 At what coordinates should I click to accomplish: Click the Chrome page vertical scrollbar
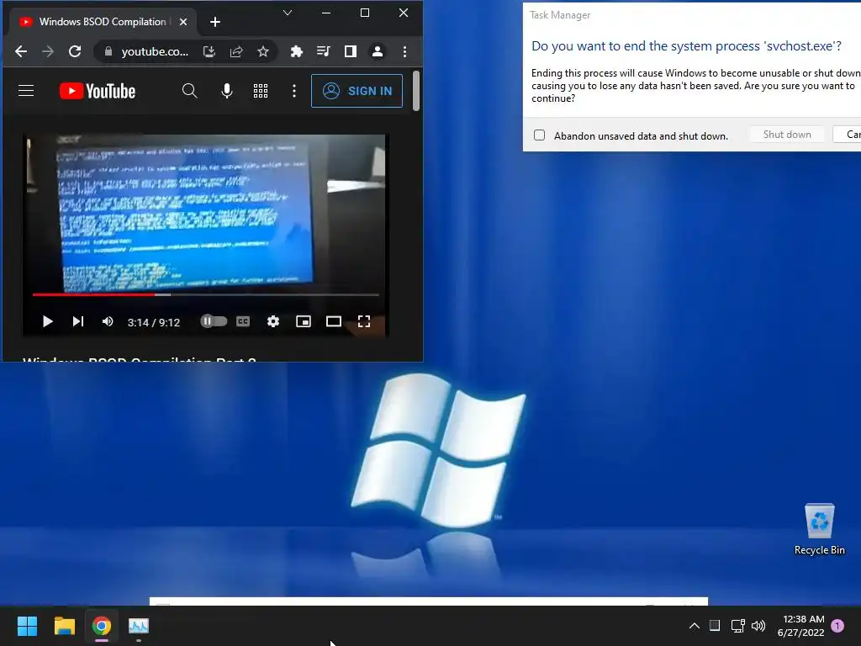pos(416,91)
